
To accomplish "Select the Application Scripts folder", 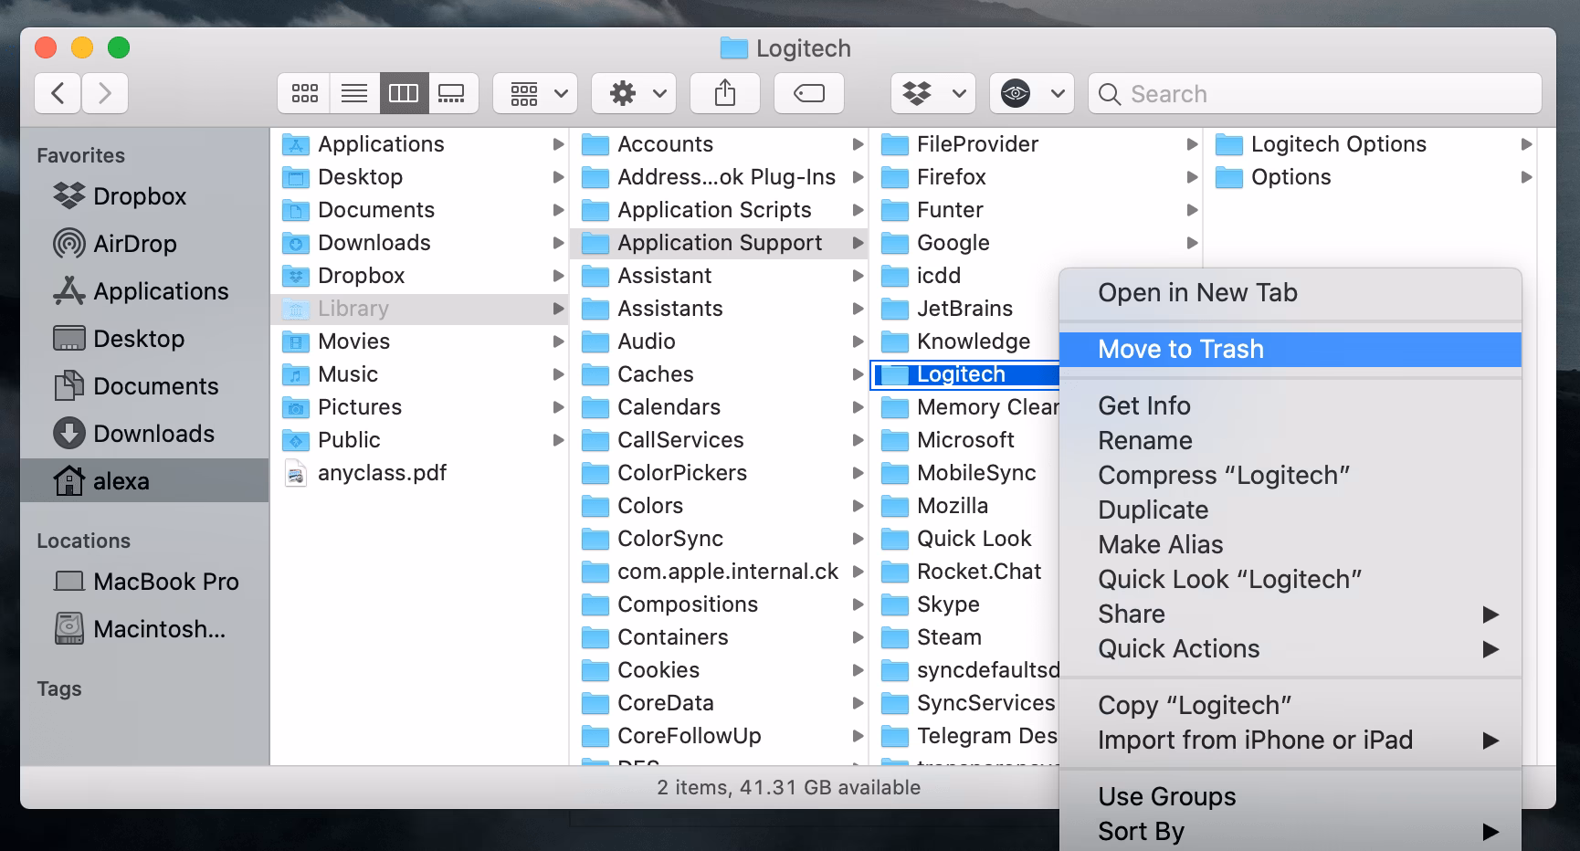I will 718,210.
